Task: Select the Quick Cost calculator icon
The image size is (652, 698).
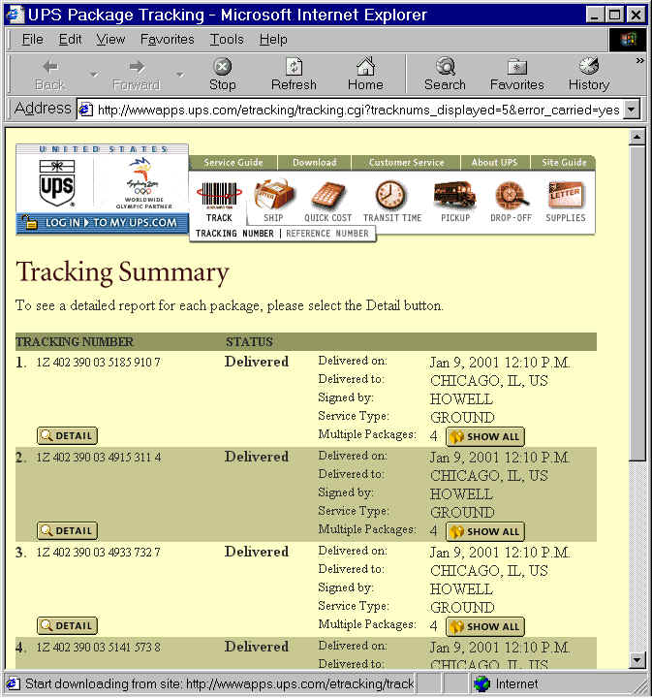Action: pos(328,195)
